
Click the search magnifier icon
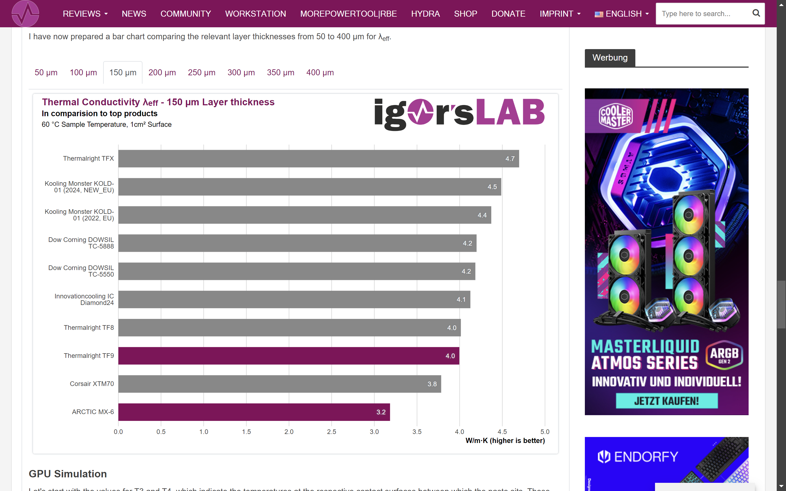pos(756,13)
